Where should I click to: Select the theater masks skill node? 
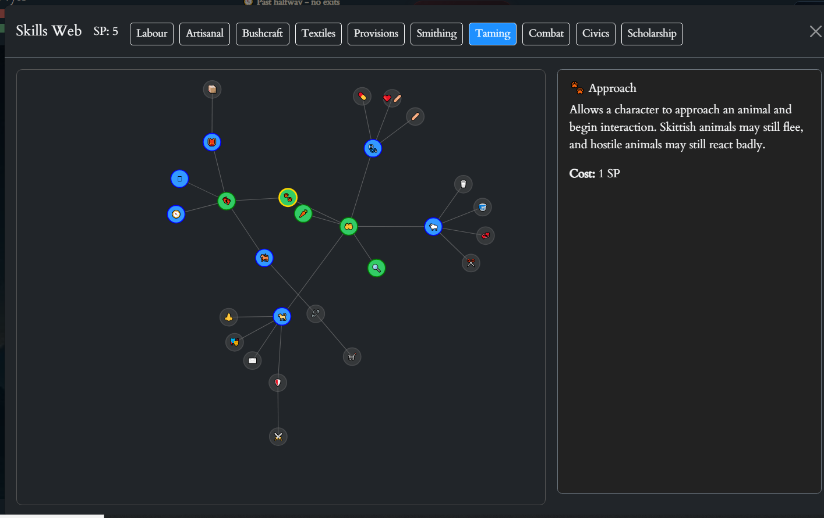click(234, 342)
